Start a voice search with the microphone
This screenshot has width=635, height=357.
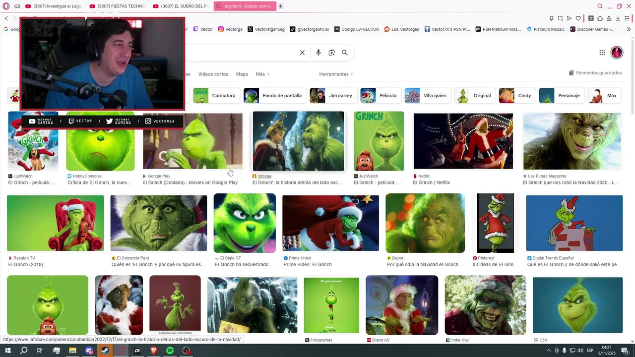pyautogui.click(x=318, y=53)
